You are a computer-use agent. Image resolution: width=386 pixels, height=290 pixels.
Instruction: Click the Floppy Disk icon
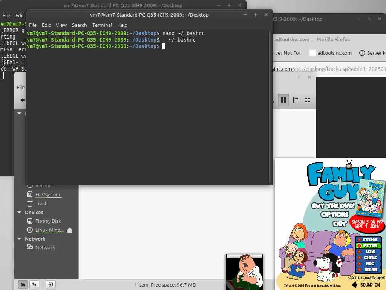pos(29,221)
